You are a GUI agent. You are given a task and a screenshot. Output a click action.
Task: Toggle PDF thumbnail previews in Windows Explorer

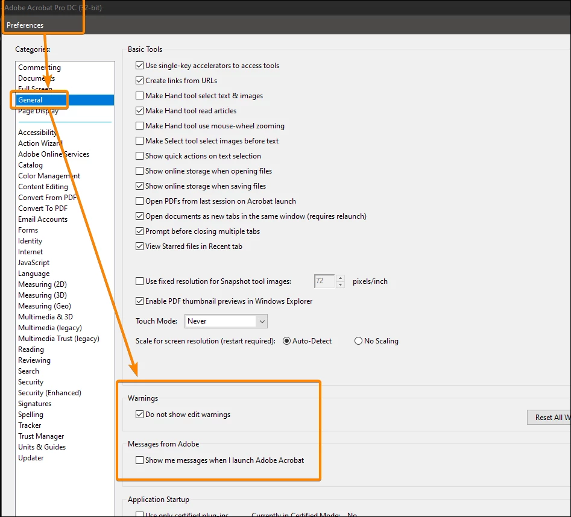coord(139,301)
